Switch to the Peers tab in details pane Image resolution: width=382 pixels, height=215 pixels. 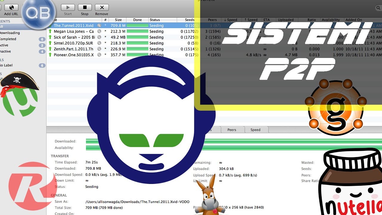(x=232, y=130)
